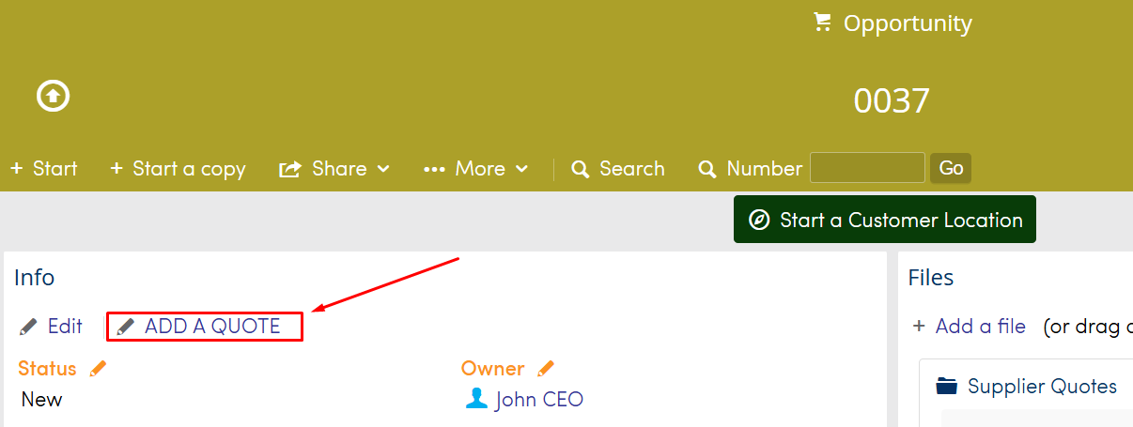
Task: Click the pencil icon beside Edit
Action: 29,327
